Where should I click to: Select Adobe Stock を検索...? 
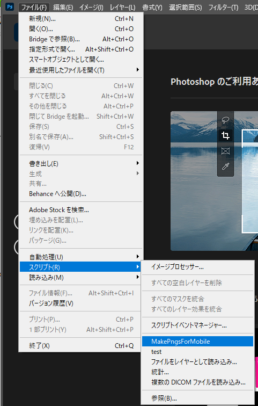[81, 210]
